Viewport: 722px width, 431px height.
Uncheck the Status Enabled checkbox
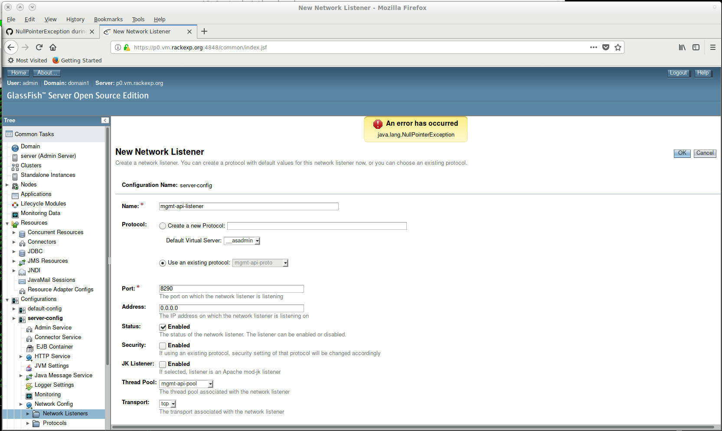(x=163, y=327)
